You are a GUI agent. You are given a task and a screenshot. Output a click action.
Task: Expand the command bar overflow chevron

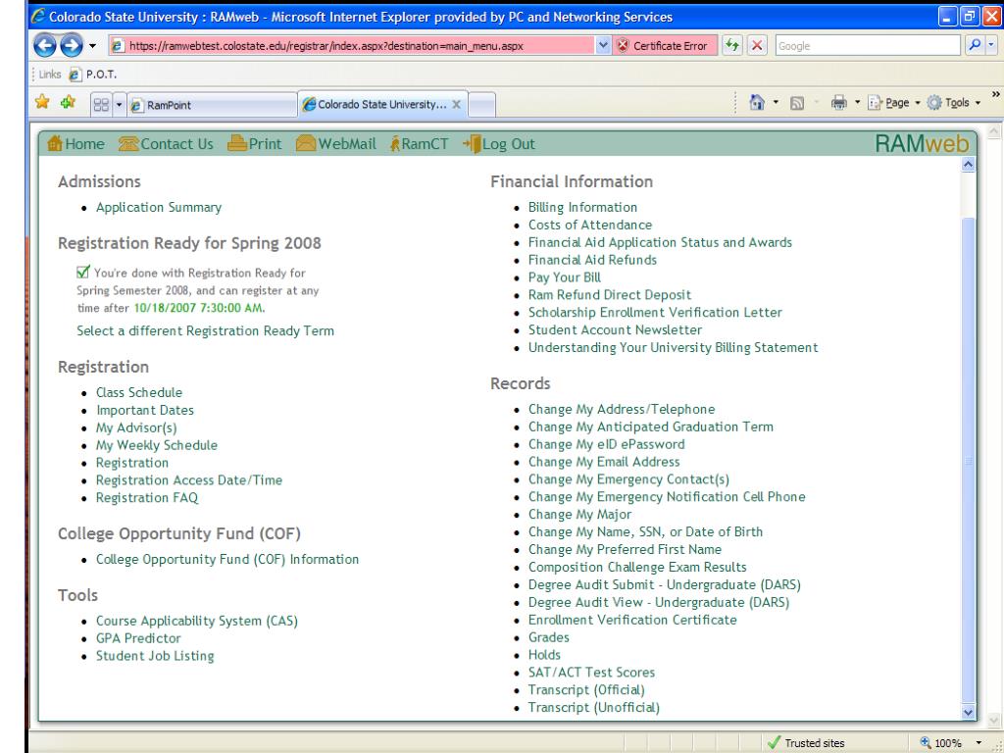tap(996, 94)
